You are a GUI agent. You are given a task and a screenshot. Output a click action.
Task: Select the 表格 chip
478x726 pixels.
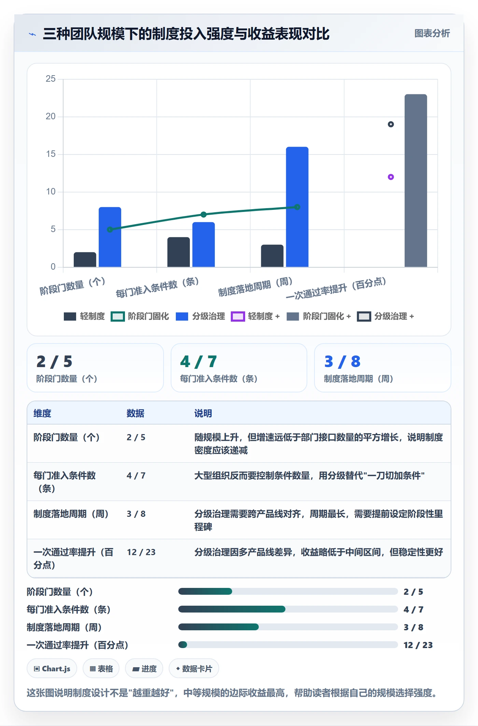[101, 669]
